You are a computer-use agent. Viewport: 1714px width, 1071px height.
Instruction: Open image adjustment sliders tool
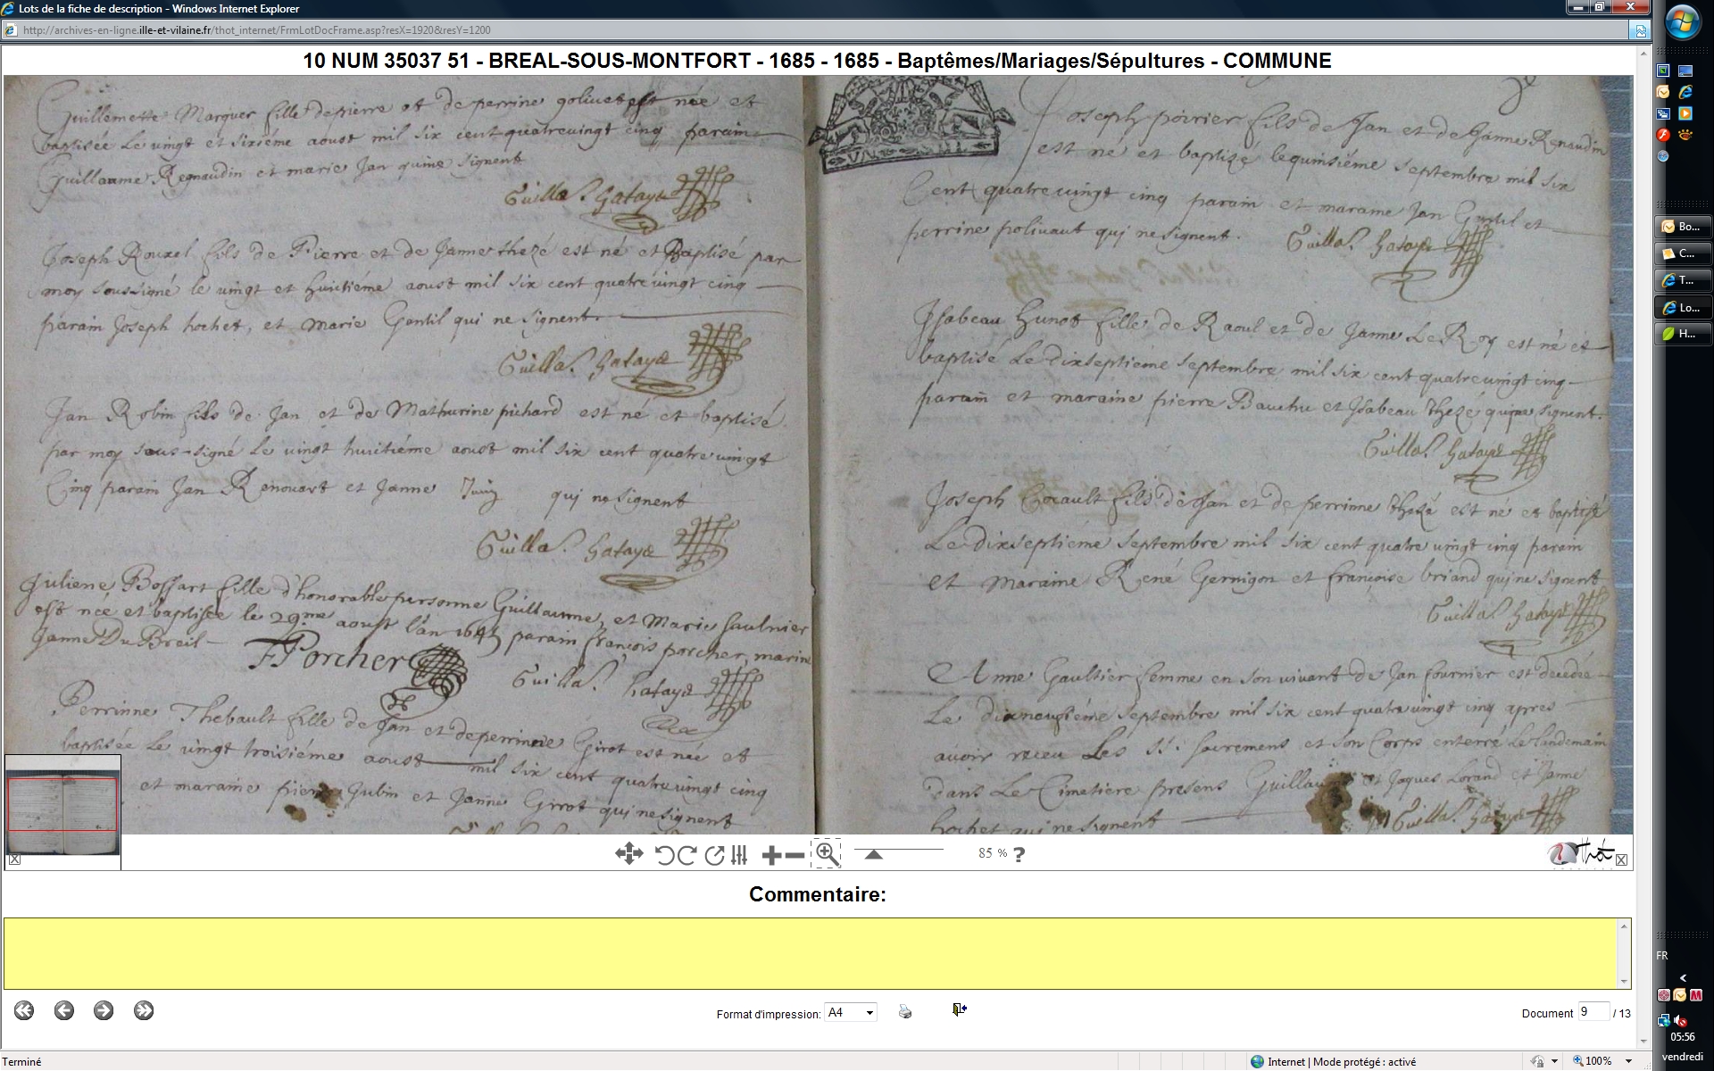(738, 855)
